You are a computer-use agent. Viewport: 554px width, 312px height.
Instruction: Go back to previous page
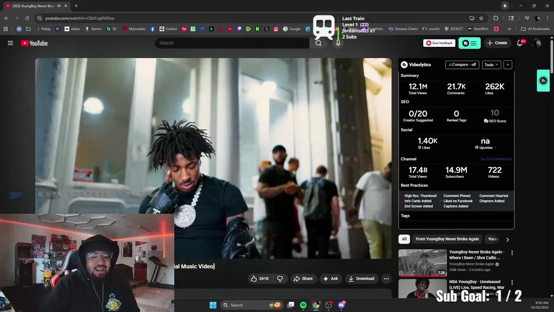tap(6, 18)
